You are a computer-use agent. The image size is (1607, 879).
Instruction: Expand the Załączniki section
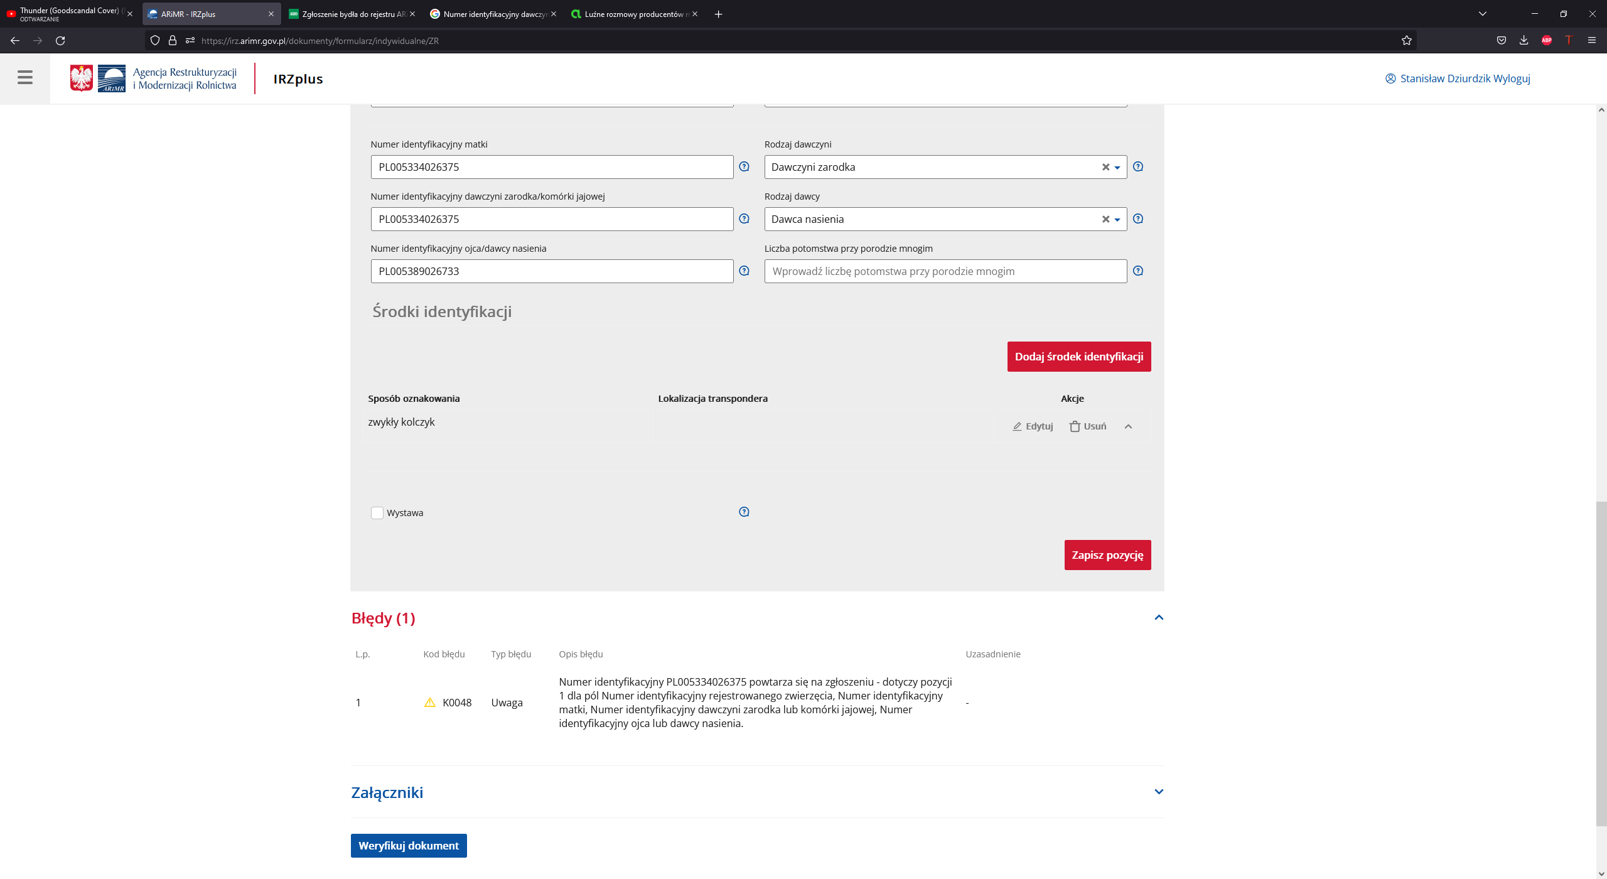pyautogui.click(x=1159, y=792)
